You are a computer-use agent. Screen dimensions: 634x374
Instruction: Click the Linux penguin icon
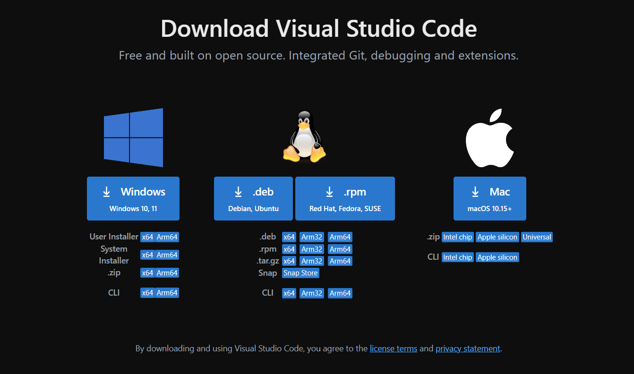304,137
